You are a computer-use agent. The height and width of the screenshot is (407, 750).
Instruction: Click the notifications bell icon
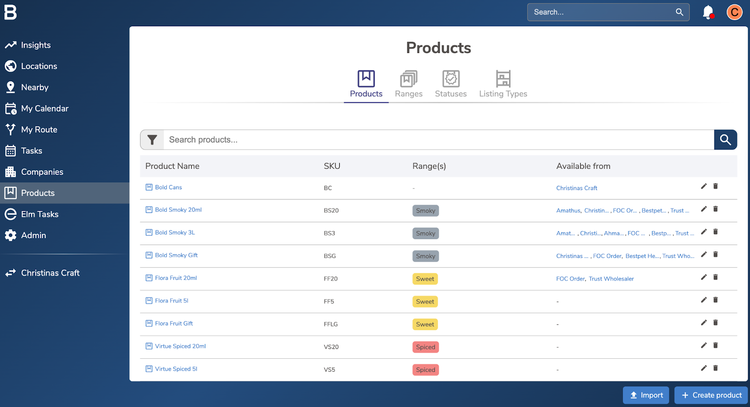tap(708, 12)
